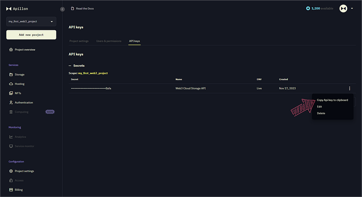The width and height of the screenshot is (362, 197).
Task: Click the Analytics chart icon
Action: [x=11, y=137]
